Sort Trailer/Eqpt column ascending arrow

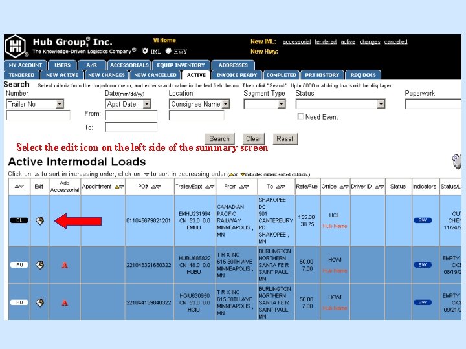[208, 187]
